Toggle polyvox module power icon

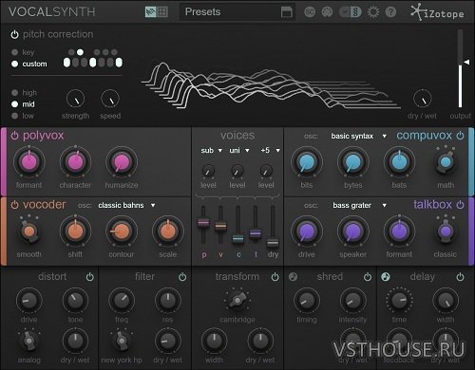click(14, 136)
